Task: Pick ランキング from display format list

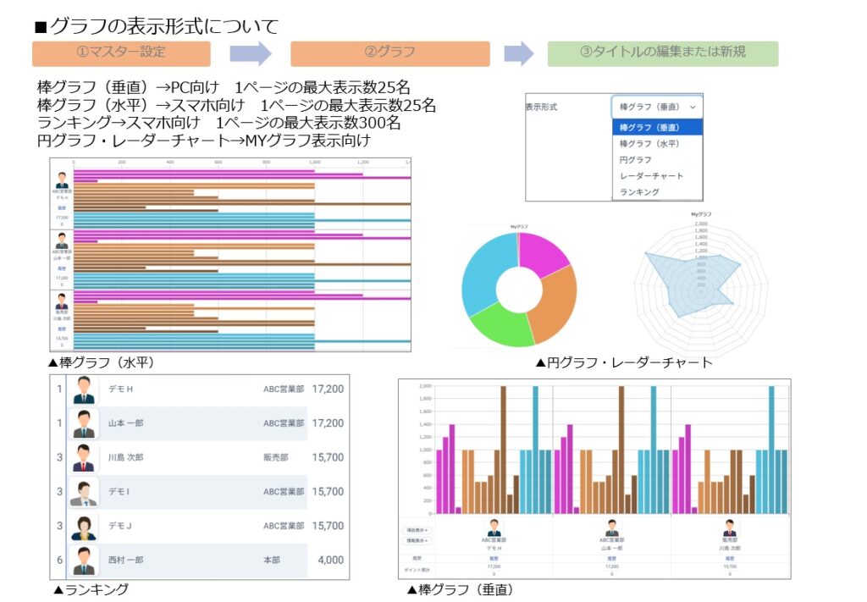Action: tap(639, 192)
